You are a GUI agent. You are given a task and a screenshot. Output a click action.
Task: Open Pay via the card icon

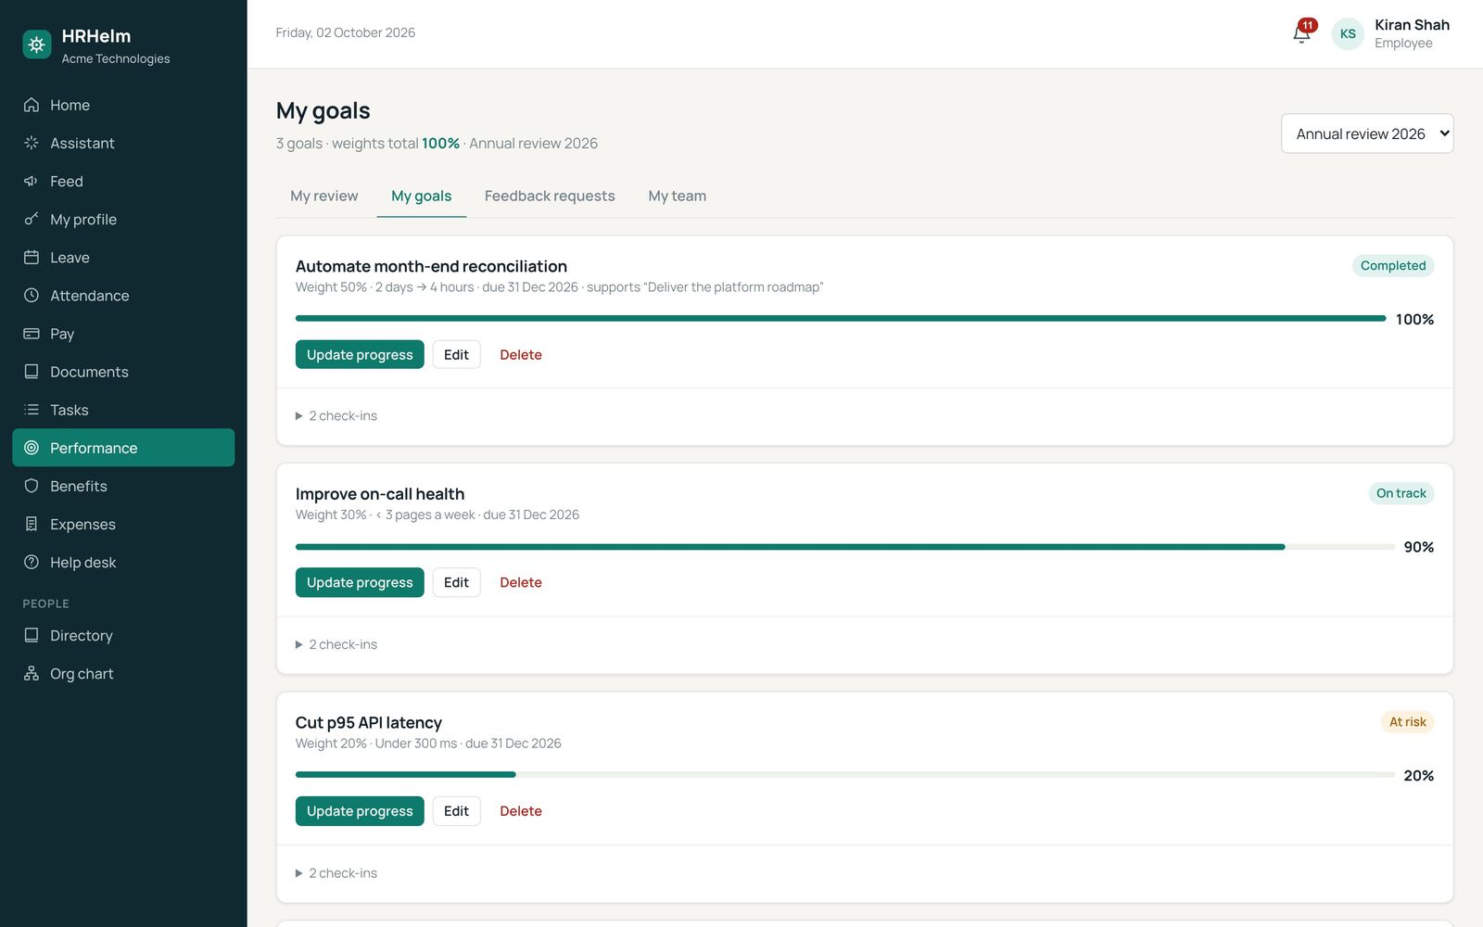click(x=32, y=333)
